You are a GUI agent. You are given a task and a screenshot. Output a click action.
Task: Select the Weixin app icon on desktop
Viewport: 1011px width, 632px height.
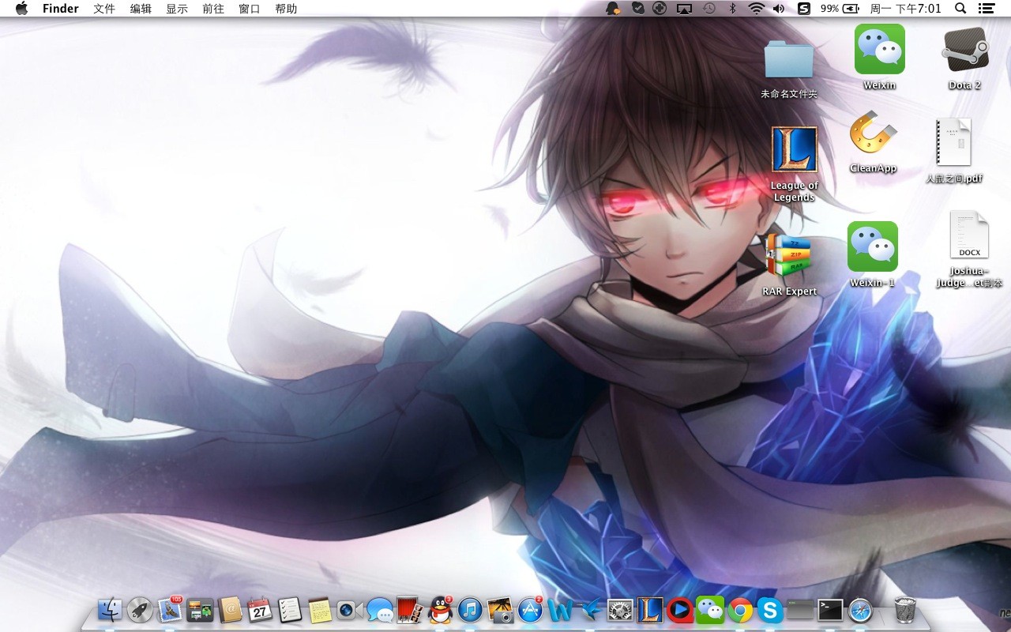click(879, 49)
